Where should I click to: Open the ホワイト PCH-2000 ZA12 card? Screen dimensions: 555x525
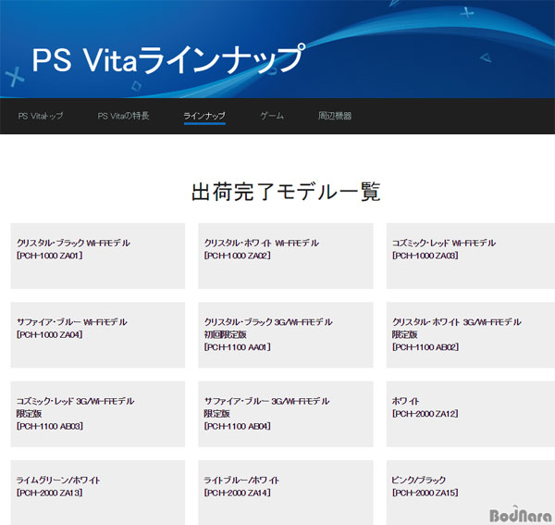471,414
